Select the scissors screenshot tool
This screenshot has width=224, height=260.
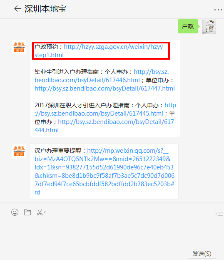pos(40,212)
